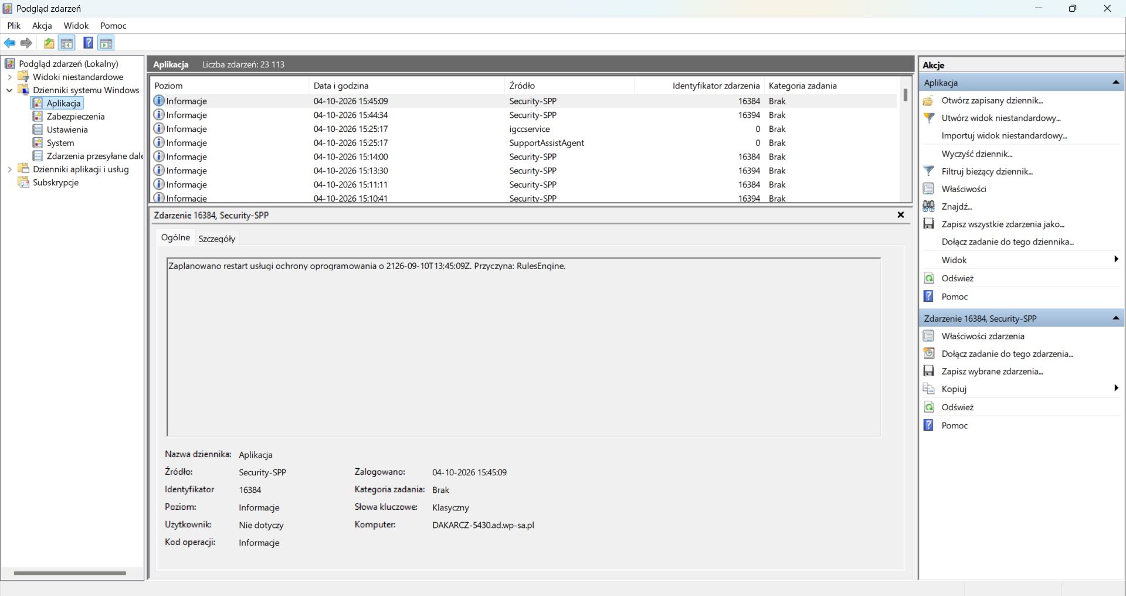Open the Akcja menu

click(42, 26)
